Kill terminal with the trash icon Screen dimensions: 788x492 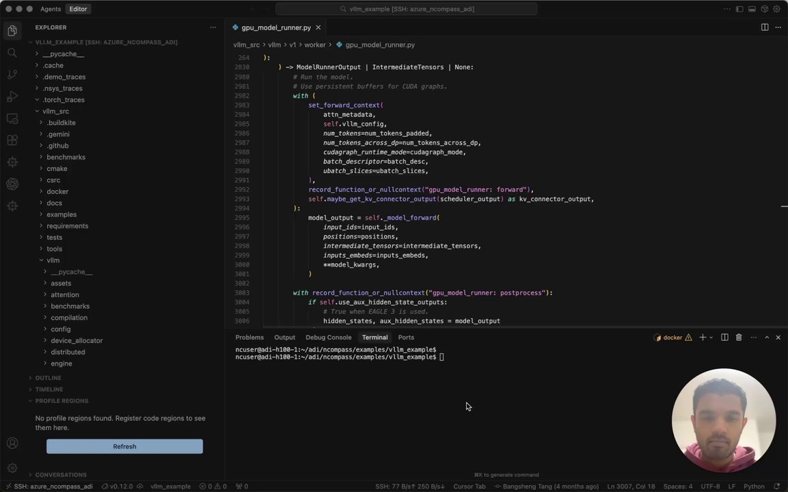(739, 337)
